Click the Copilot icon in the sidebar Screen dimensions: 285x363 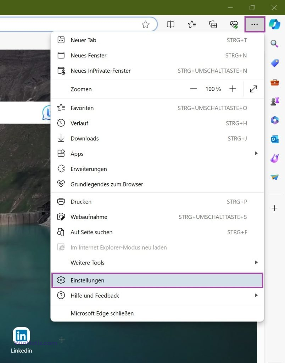(x=274, y=24)
